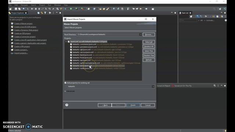Click 'Create a Dynamic Web project' link
Screen dimensions: 235x132
[x=26, y=30]
